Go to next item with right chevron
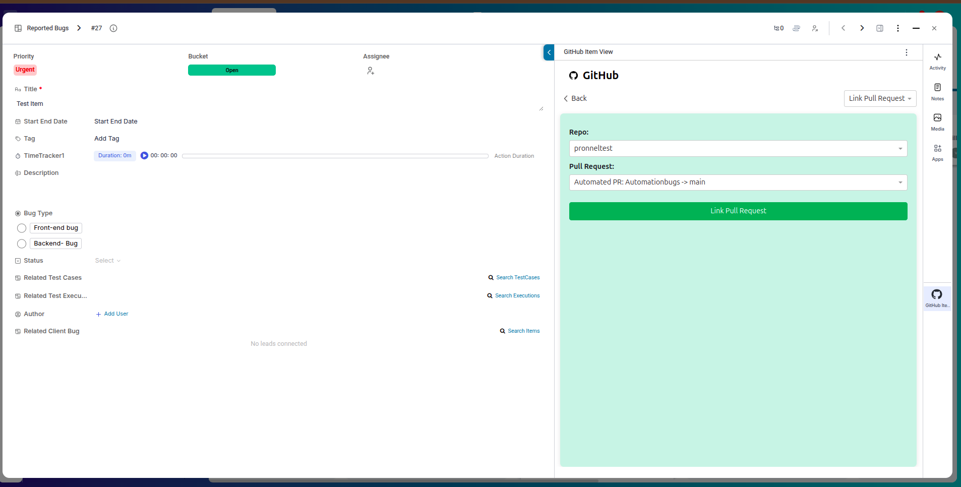This screenshot has width=961, height=487. point(862,28)
